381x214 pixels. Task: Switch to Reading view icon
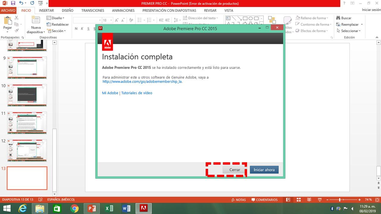pyautogui.click(x=309, y=200)
